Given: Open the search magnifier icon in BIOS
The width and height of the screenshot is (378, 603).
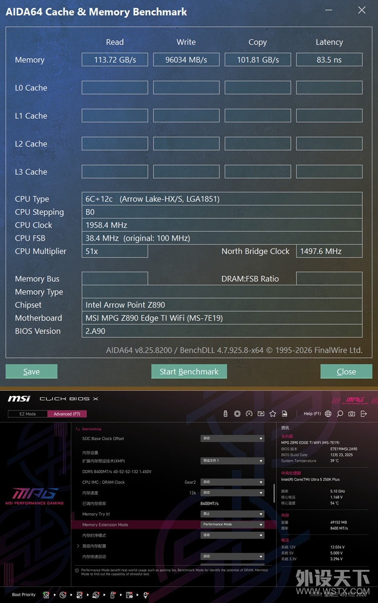Looking at the screenshot, I should click(340, 414).
